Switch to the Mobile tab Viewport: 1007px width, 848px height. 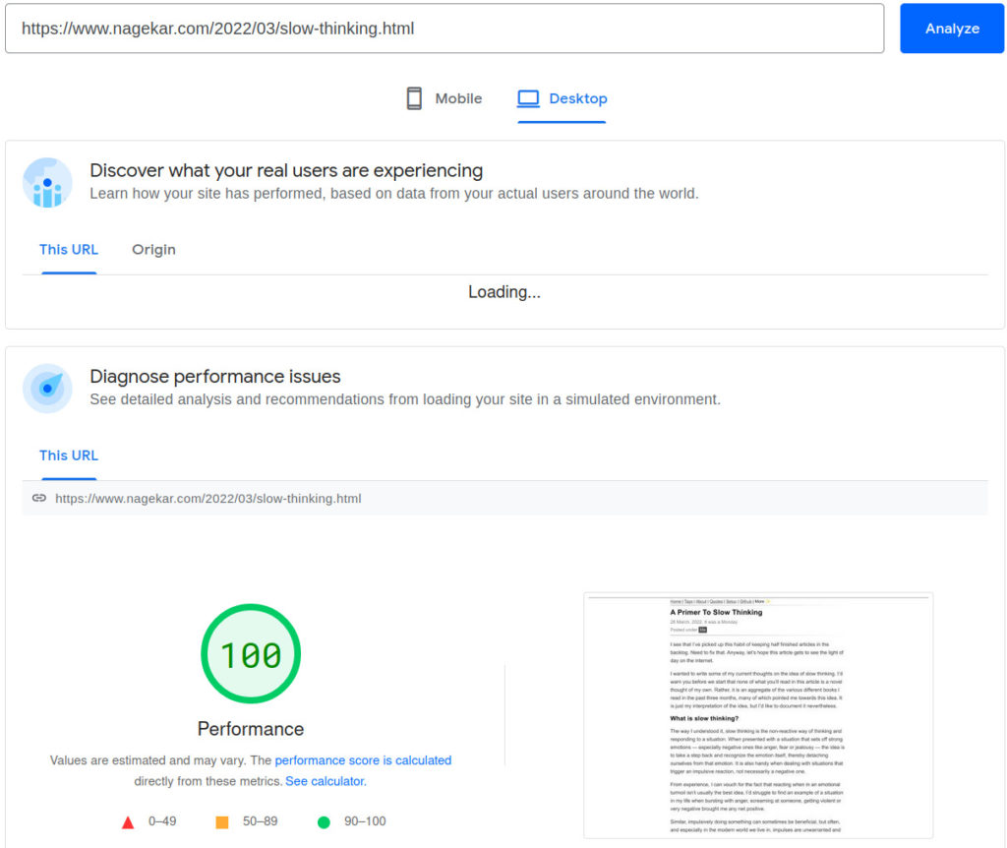[x=444, y=98]
